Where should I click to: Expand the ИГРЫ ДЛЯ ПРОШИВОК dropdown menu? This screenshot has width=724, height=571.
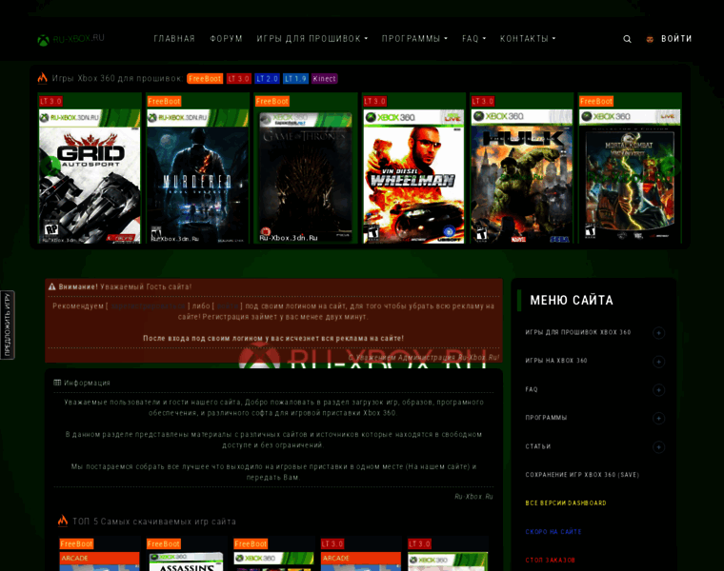coord(312,39)
